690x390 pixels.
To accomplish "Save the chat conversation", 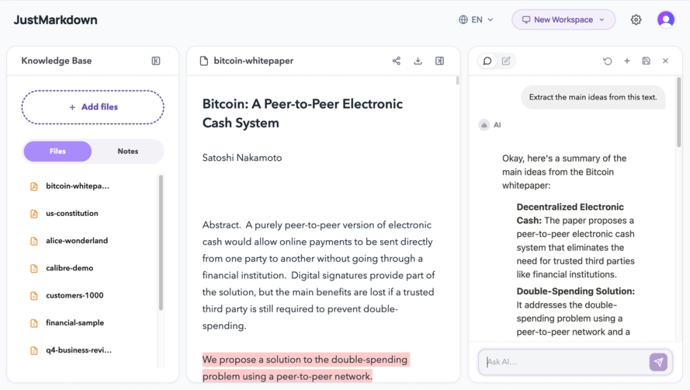I will [x=646, y=61].
